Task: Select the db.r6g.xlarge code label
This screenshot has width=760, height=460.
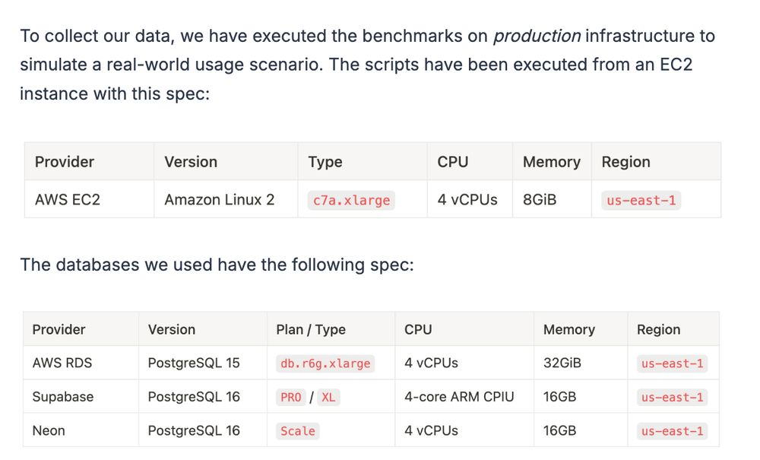Action: click(x=325, y=363)
